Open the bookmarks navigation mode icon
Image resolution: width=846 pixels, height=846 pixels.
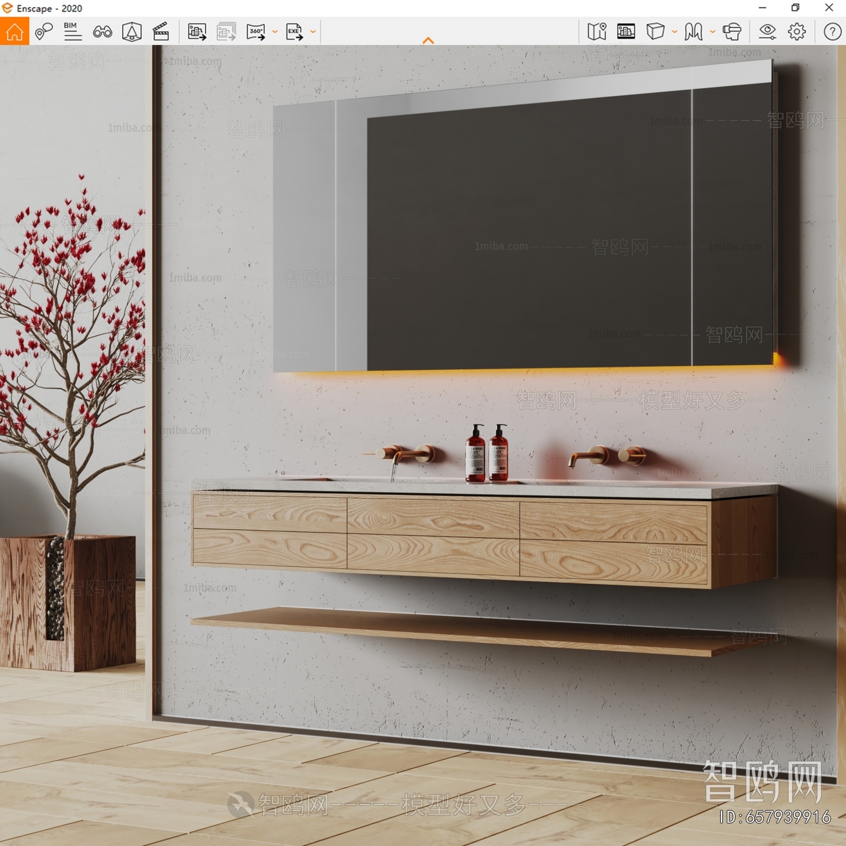pyautogui.click(x=693, y=32)
